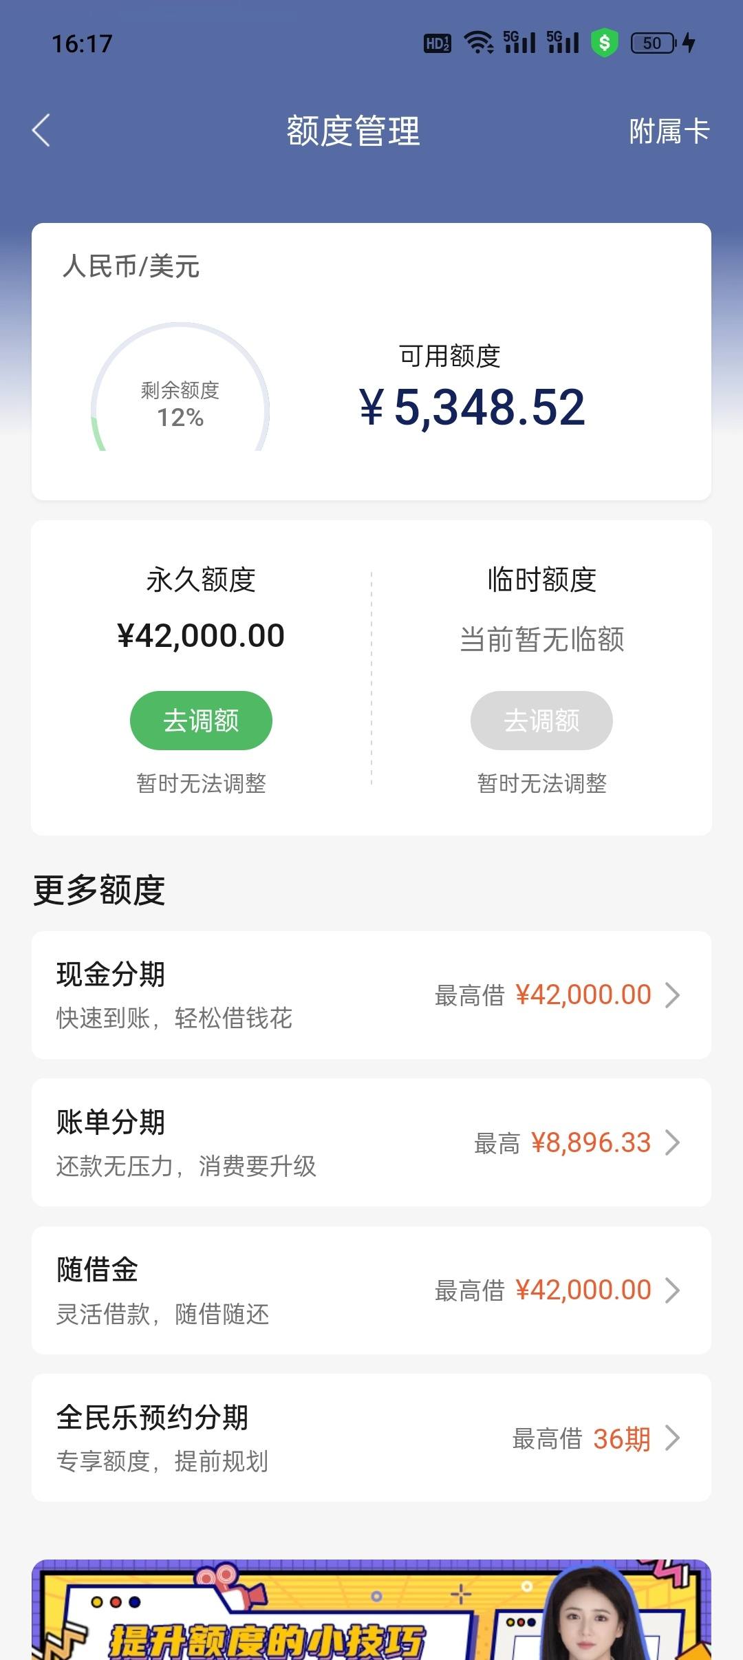Open the 随借金 chevron arrow
This screenshot has width=743, height=1660.
click(x=673, y=1290)
